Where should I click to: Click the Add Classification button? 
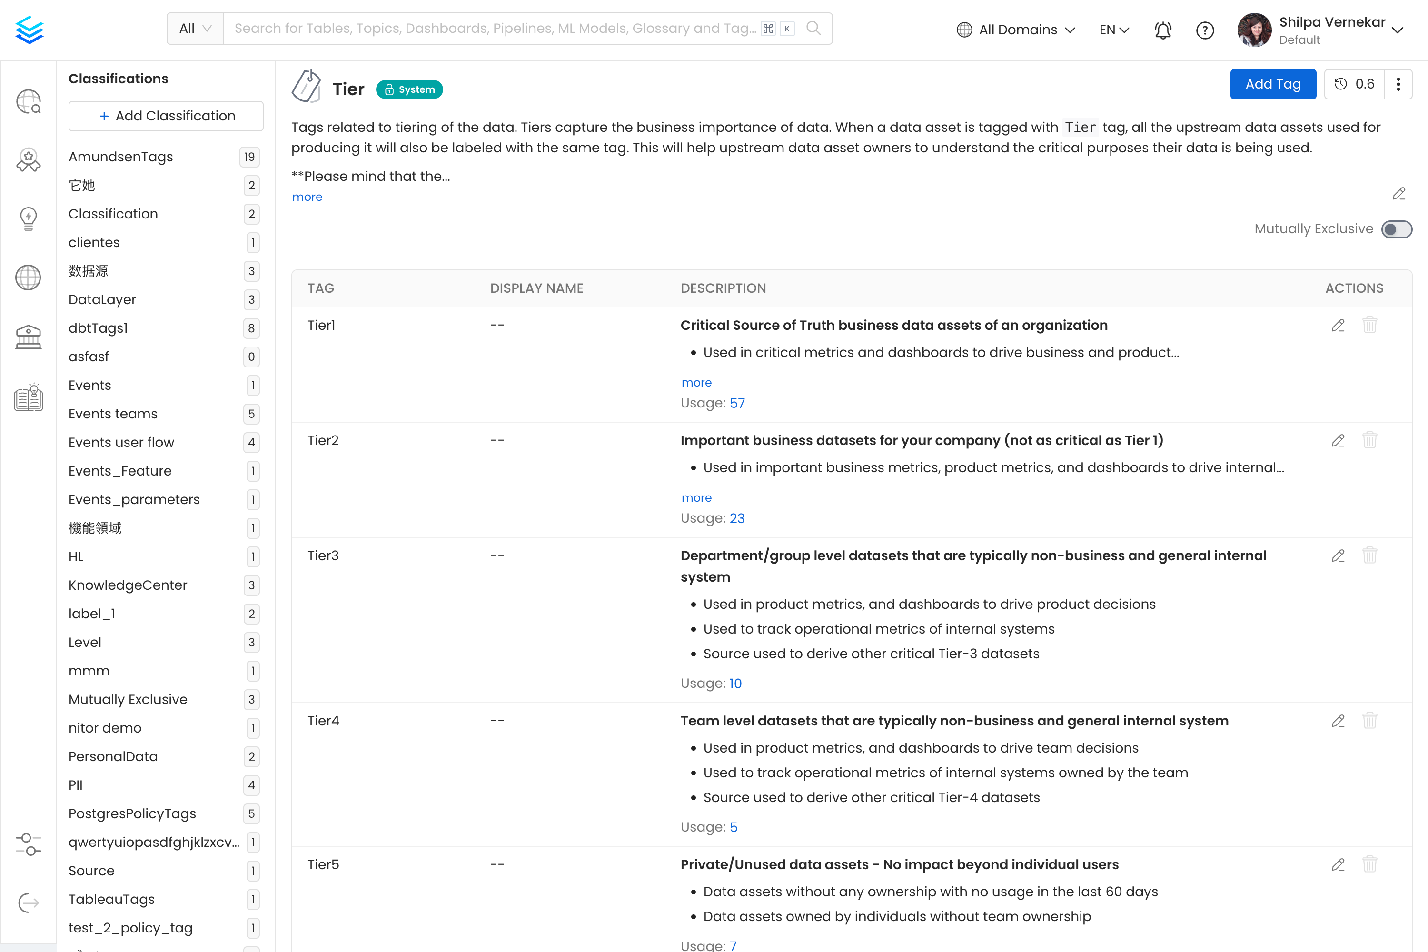(165, 116)
